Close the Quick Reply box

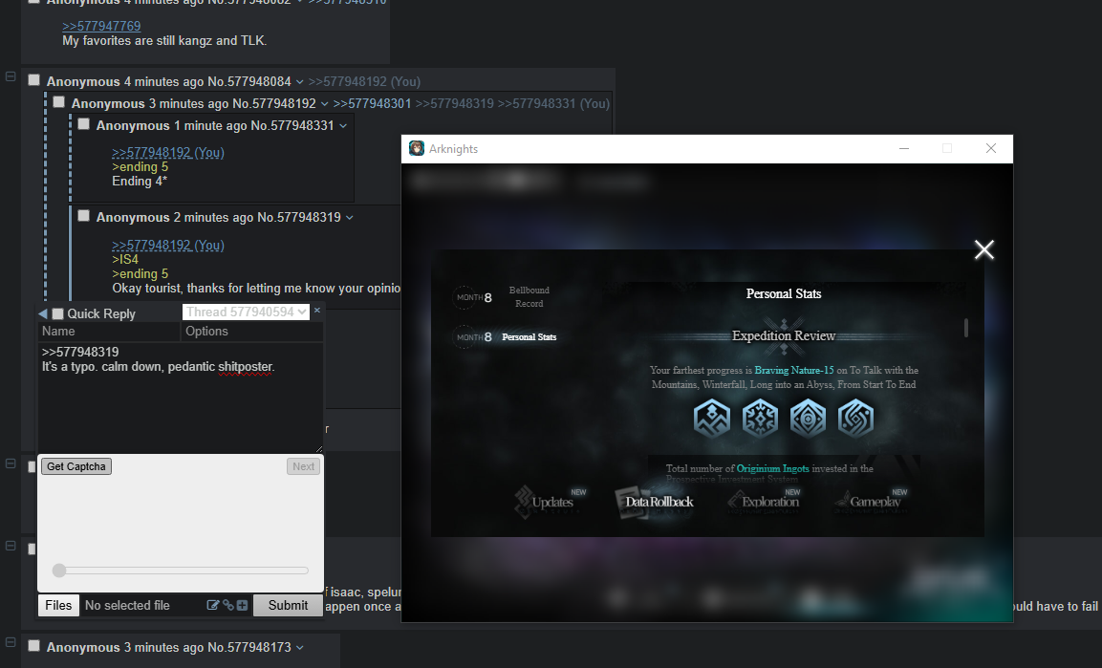click(317, 310)
